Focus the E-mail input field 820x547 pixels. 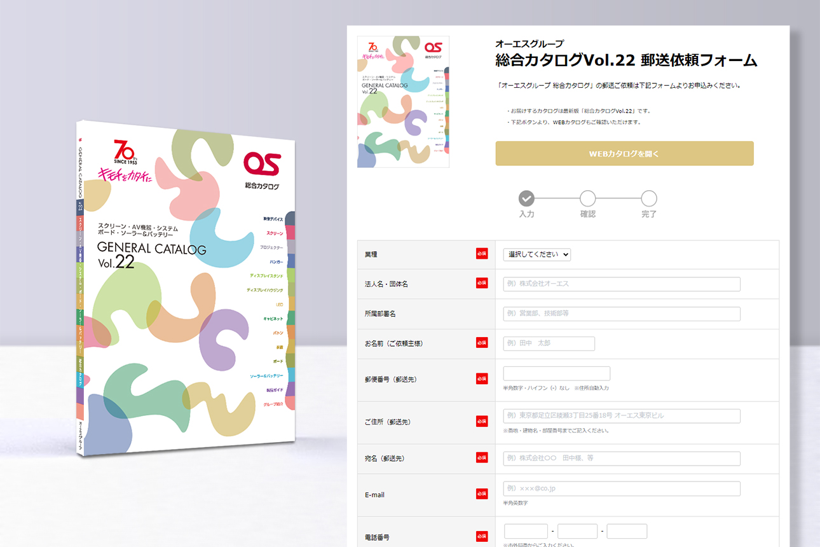[x=622, y=488]
